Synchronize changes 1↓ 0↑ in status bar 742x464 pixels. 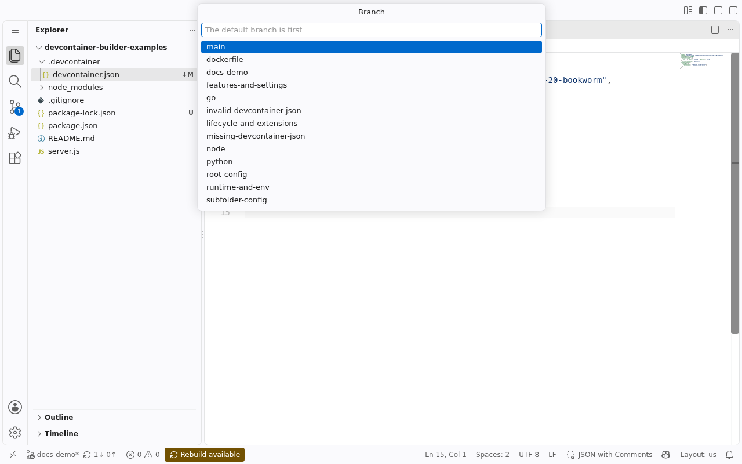click(100, 455)
